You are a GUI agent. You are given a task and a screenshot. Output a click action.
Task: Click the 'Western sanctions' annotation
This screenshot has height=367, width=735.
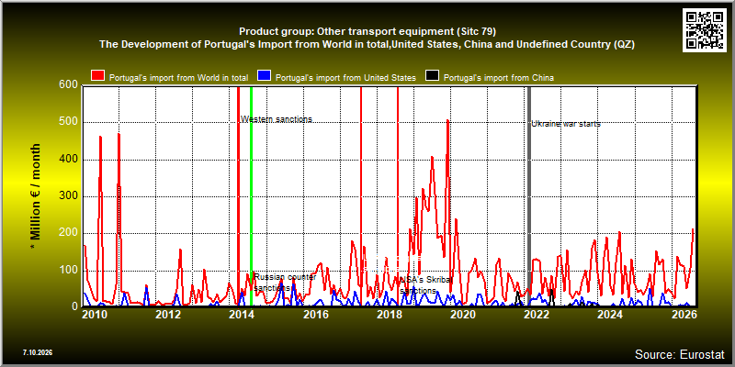point(277,119)
